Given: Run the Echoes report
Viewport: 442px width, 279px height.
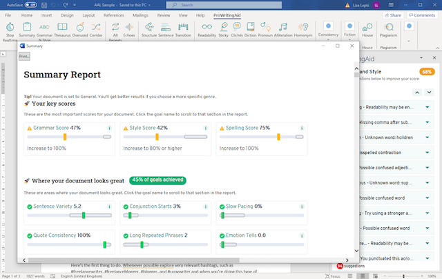Looking at the screenshot, I should point(129,27).
